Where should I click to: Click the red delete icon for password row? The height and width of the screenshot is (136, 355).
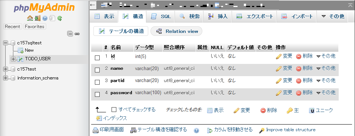299,93
